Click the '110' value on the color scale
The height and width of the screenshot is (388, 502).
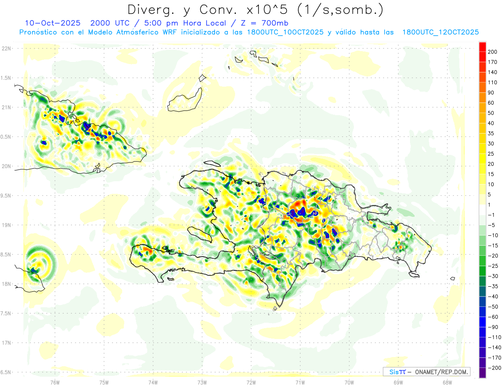pos(492,82)
